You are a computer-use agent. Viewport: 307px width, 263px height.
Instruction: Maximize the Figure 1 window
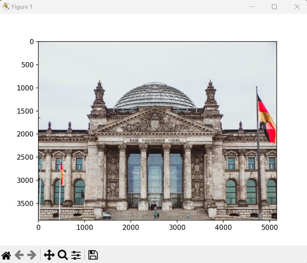(x=274, y=7)
